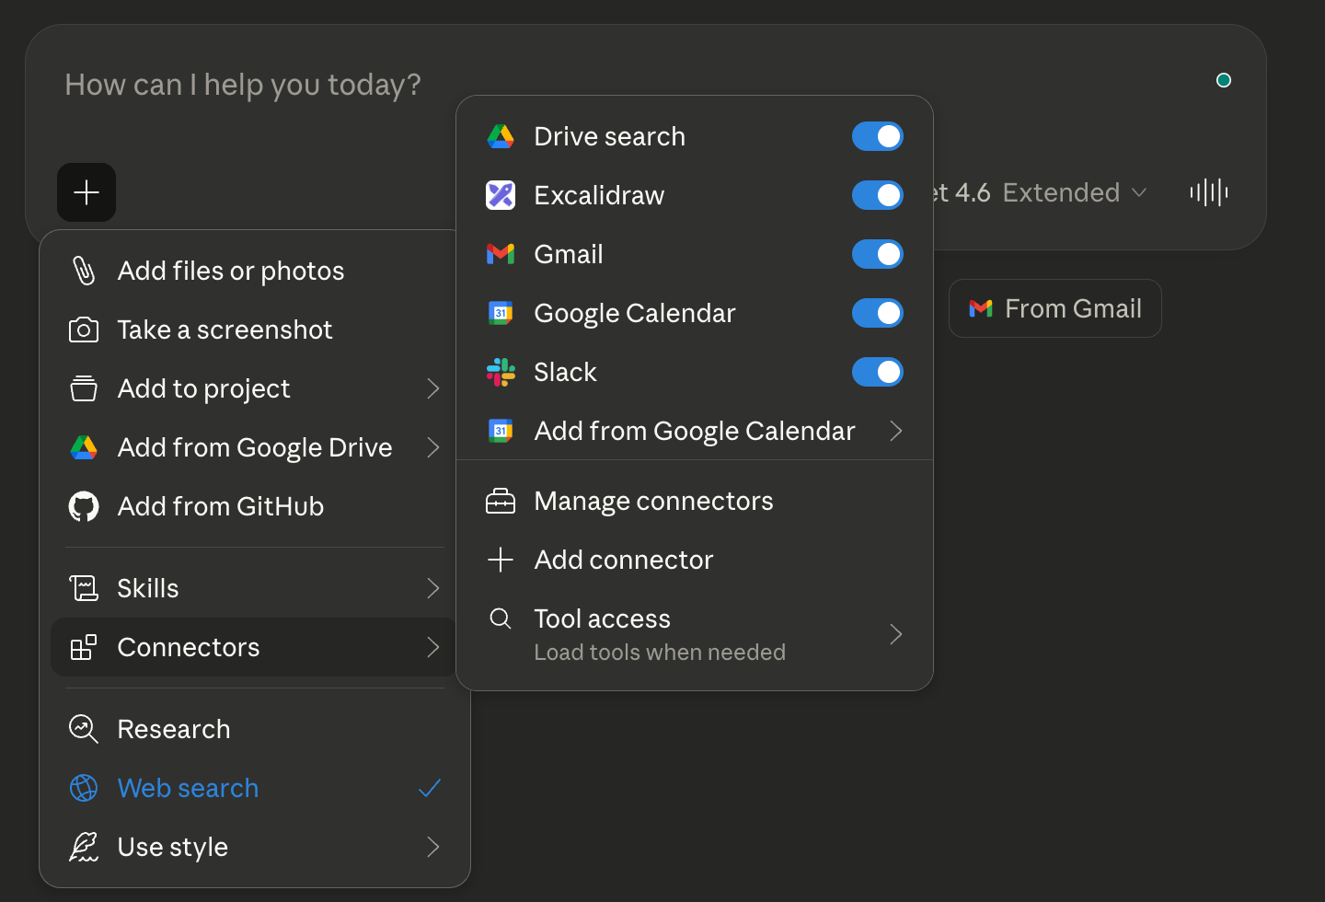Viewport: 1325px width, 902px height.
Task: Select Add files or photos
Action: tap(253, 271)
